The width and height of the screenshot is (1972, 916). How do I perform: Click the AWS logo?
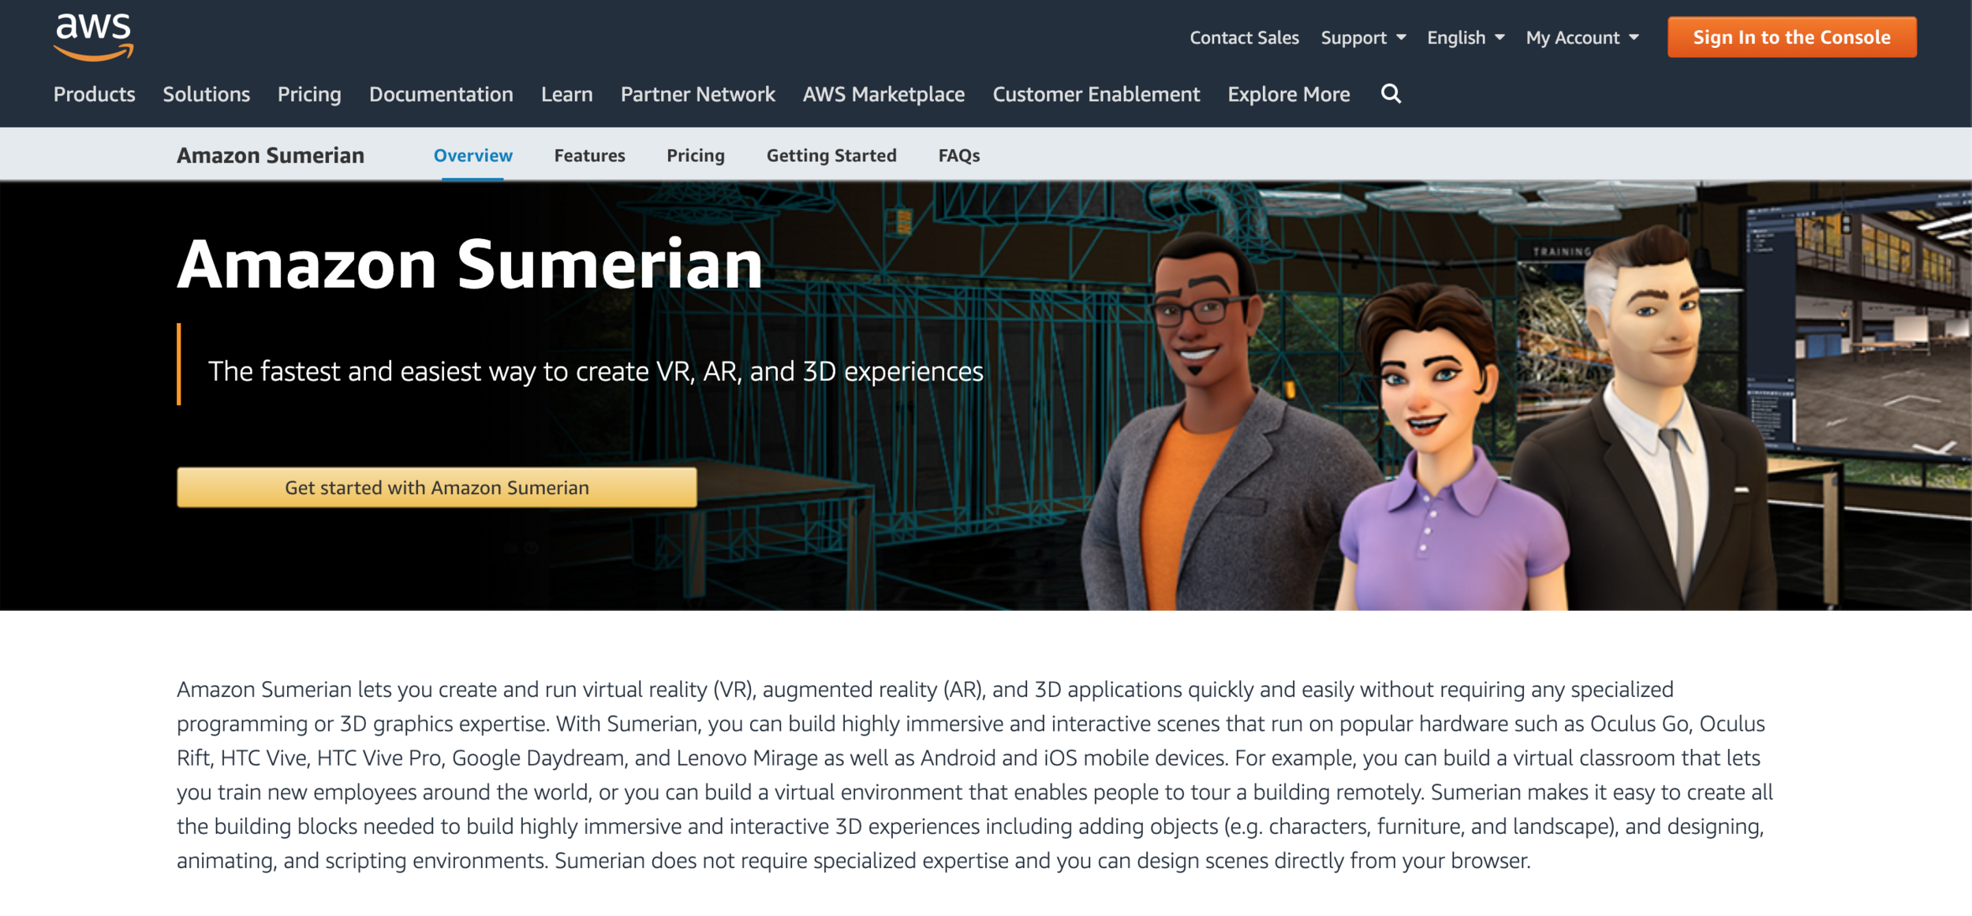(x=93, y=37)
